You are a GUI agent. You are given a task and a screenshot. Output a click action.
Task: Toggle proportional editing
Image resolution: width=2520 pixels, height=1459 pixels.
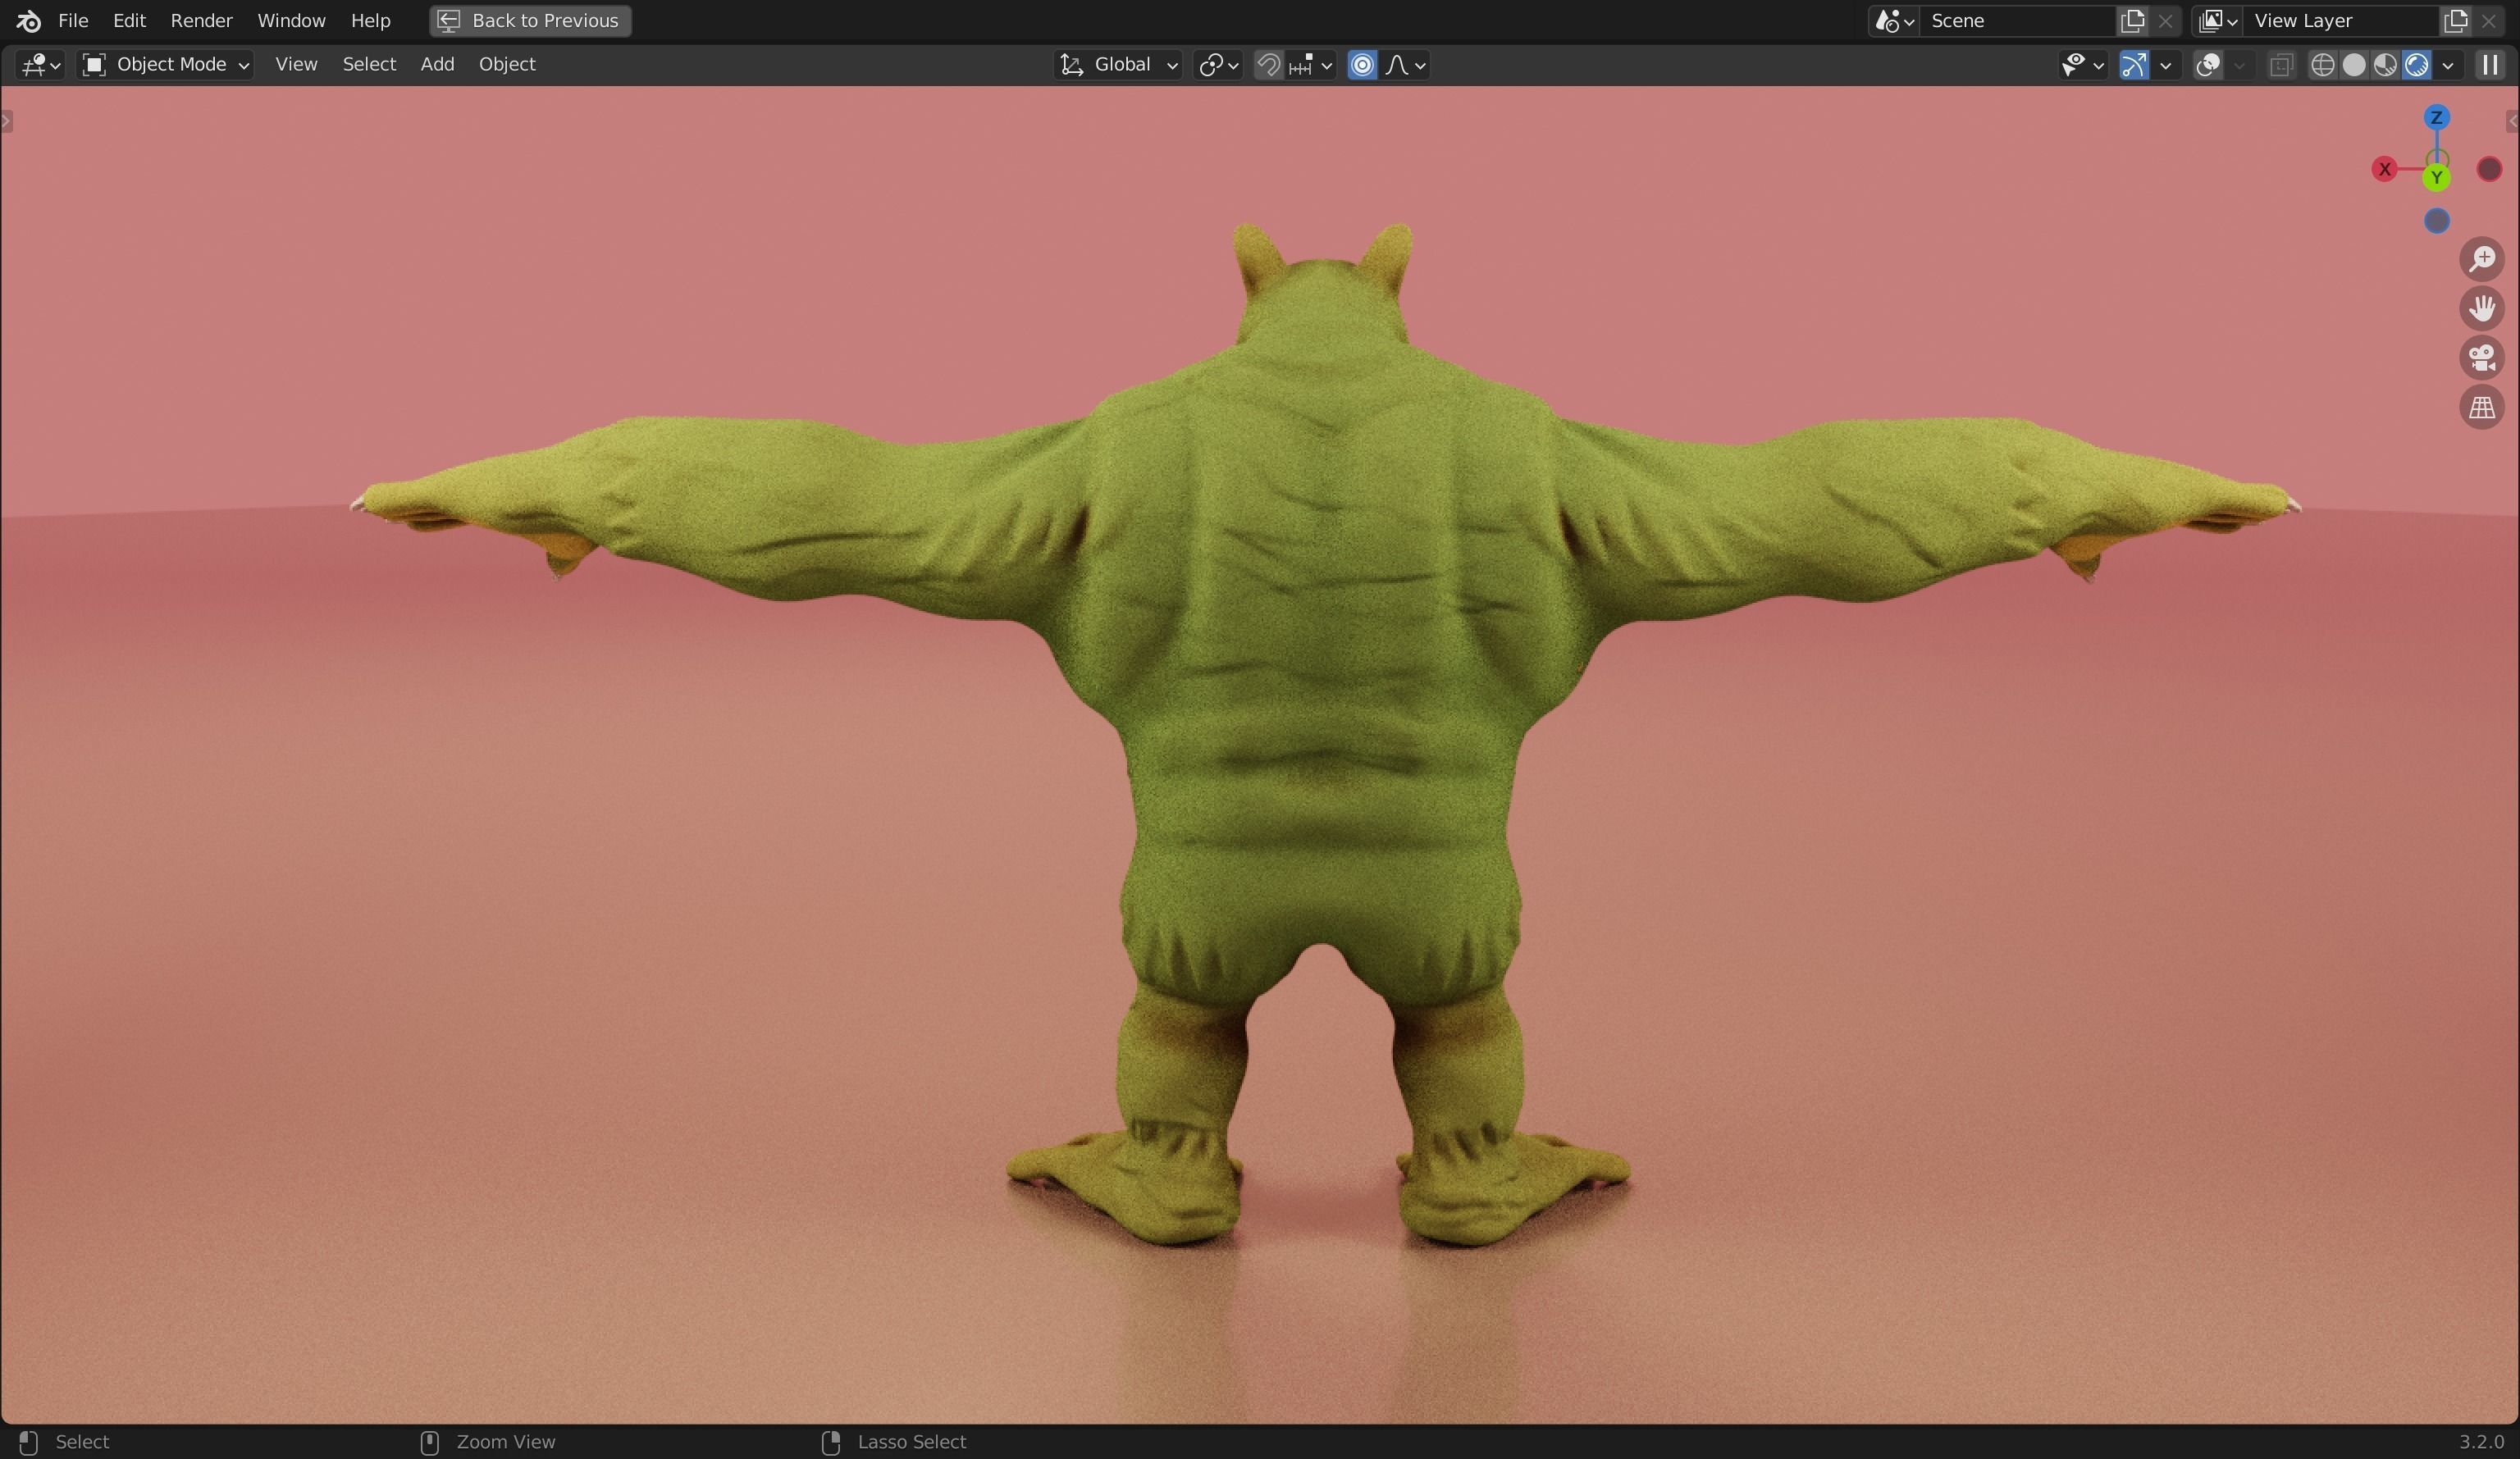(1362, 65)
